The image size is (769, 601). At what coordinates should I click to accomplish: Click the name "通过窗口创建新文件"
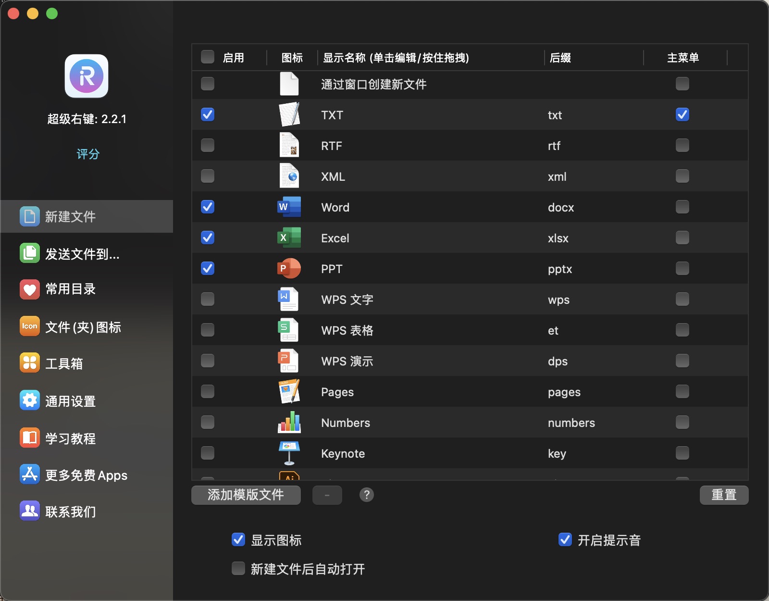[373, 84]
